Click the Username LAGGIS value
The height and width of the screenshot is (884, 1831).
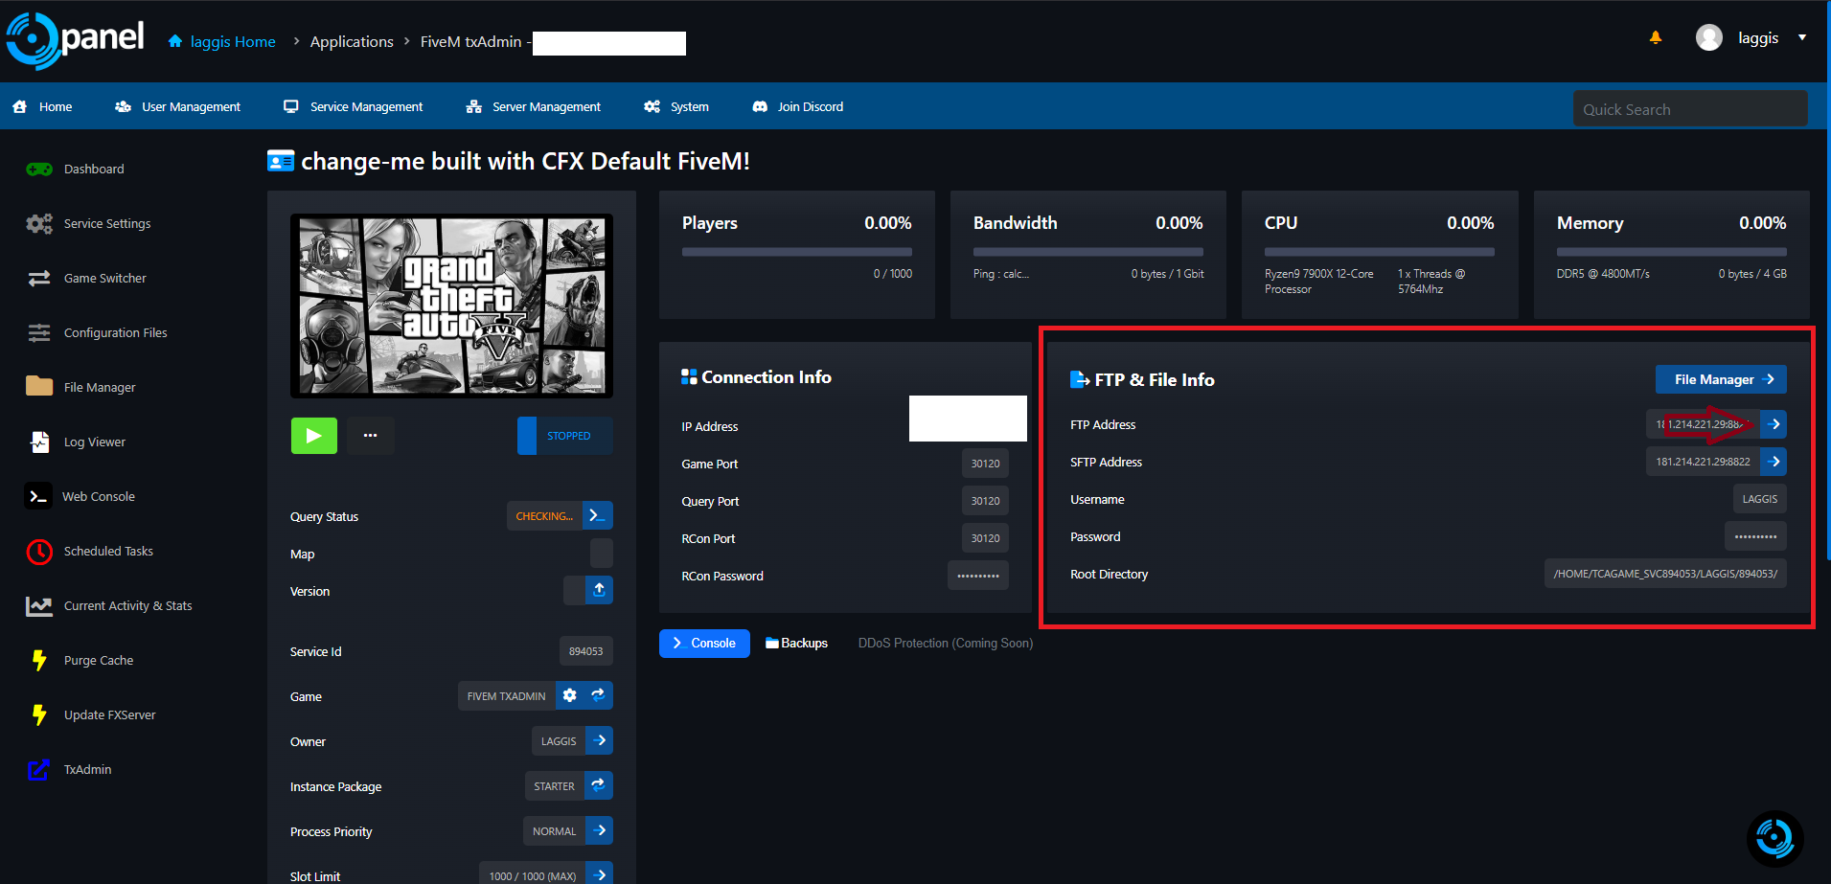(x=1759, y=499)
